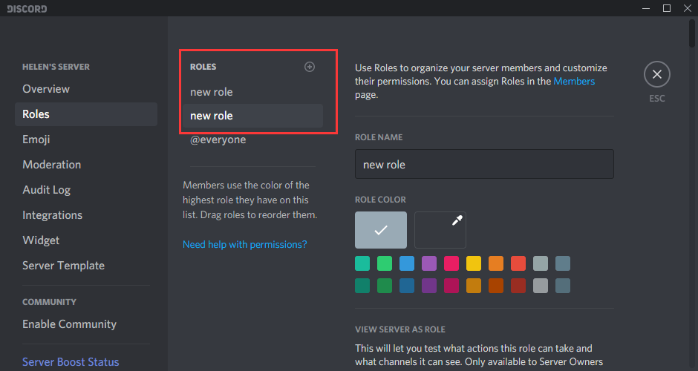The image size is (698, 371).
Task: Click into the Role Name text field
Action: [484, 164]
